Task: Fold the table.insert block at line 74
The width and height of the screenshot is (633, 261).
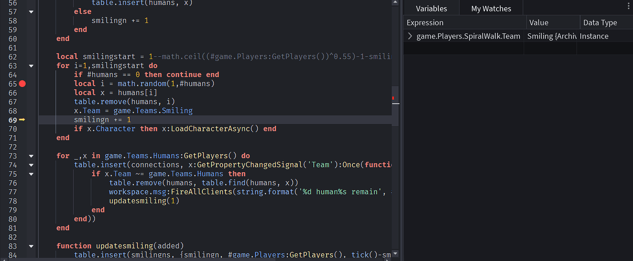Action: click(31, 165)
